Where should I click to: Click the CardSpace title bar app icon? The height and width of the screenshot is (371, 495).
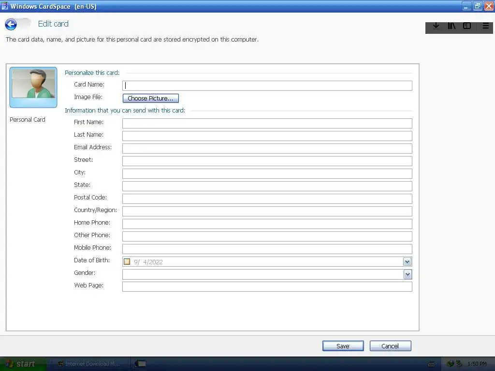pyautogui.click(x=4, y=6)
